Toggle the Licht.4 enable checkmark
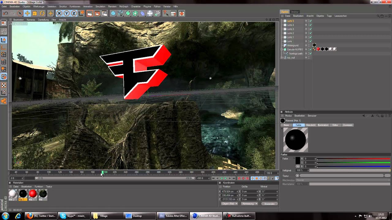Screen dimensions: 392x220 coord(311,25)
